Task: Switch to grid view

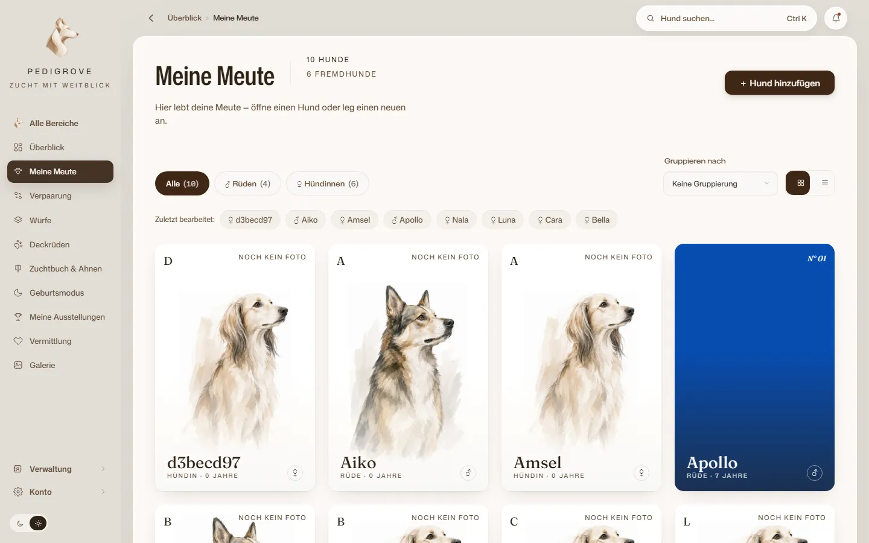Action: 798,183
